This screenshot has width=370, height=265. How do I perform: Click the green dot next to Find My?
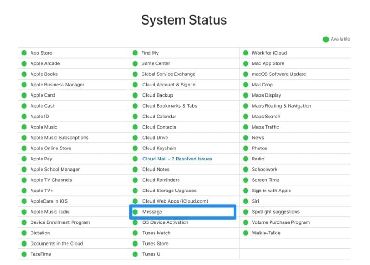tap(135, 53)
